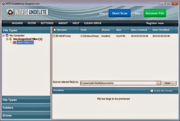180x121 pixels.
Task: Select Uncategorized Files (1) tree item
Action: 28,39
